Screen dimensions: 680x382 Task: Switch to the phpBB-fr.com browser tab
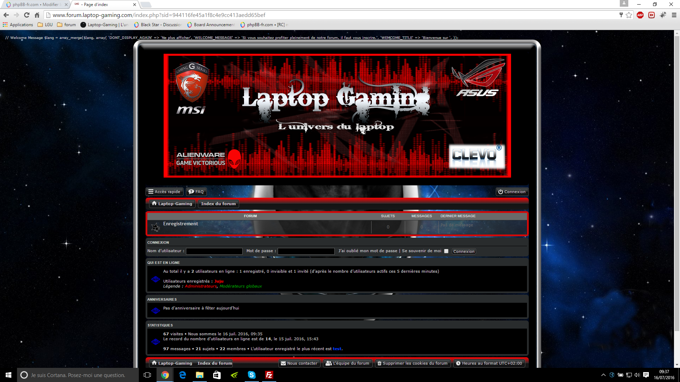(35, 5)
